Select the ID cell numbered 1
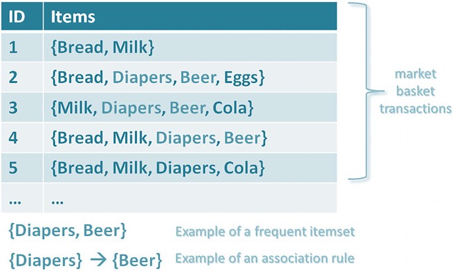The width and height of the screenshot is (453, 271). (x=14, y=47)
